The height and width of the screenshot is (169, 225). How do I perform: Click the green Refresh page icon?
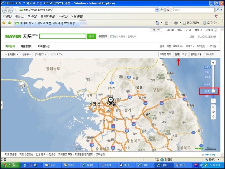click(162, 10)
